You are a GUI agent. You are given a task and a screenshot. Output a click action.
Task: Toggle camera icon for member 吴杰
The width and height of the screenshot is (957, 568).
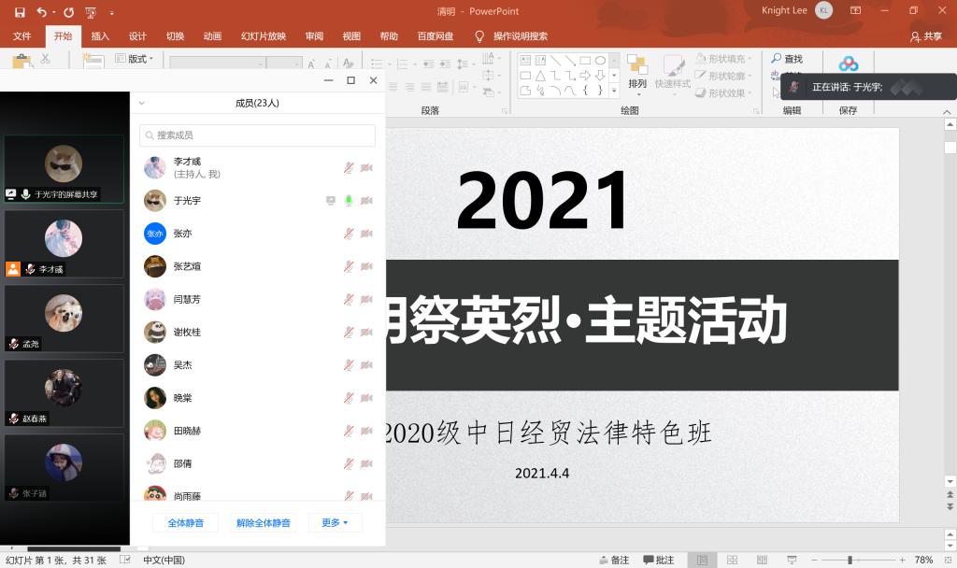[366, 365]
